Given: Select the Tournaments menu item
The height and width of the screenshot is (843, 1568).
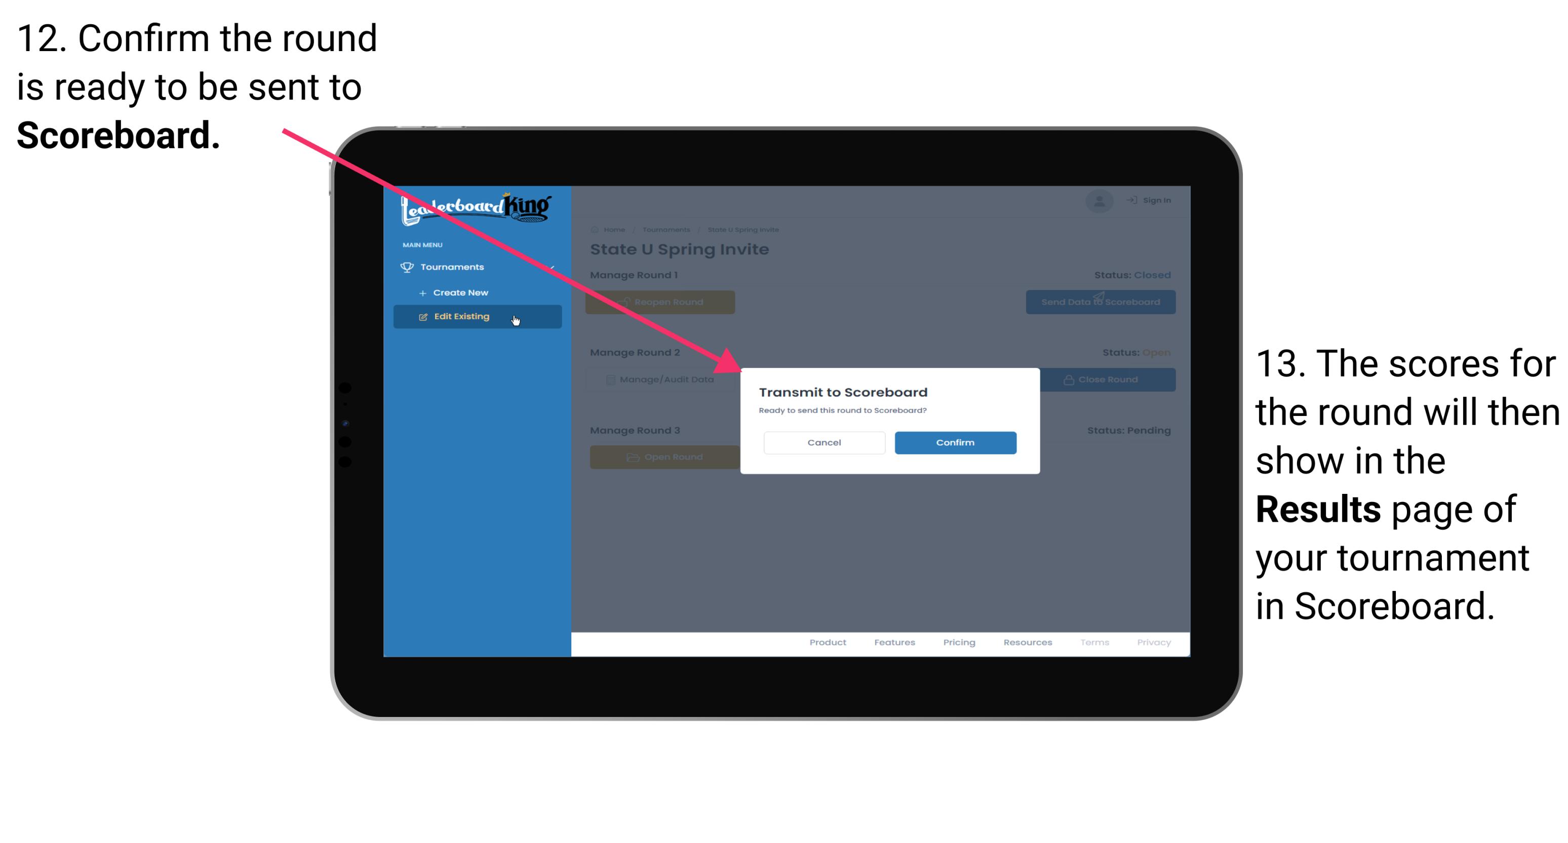Looking at the screenshot, I should (x=453, y=268).
